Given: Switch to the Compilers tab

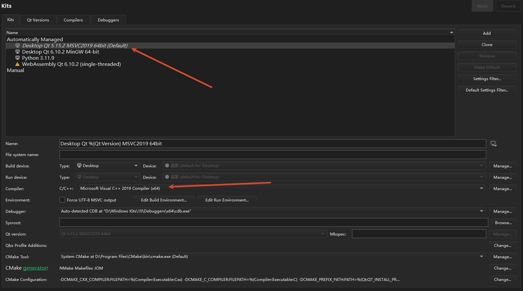Looking at the screenshot, I should (x=73, y=20).
